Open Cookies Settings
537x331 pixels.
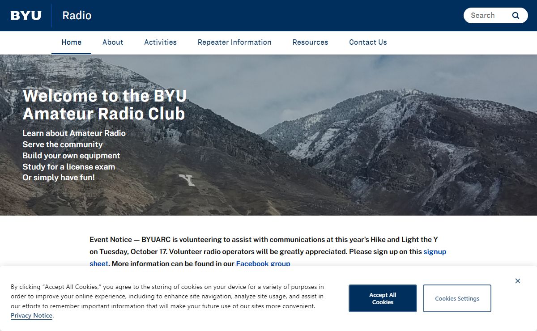point(457,298)
